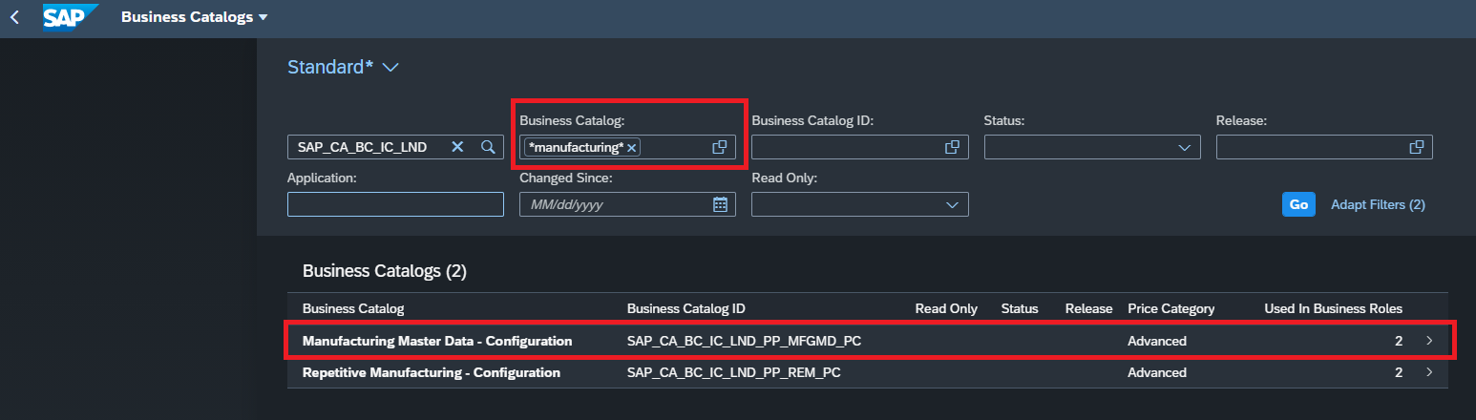Expand the Standard* view selector
The image size is (1476, 420).
[343, 68]
